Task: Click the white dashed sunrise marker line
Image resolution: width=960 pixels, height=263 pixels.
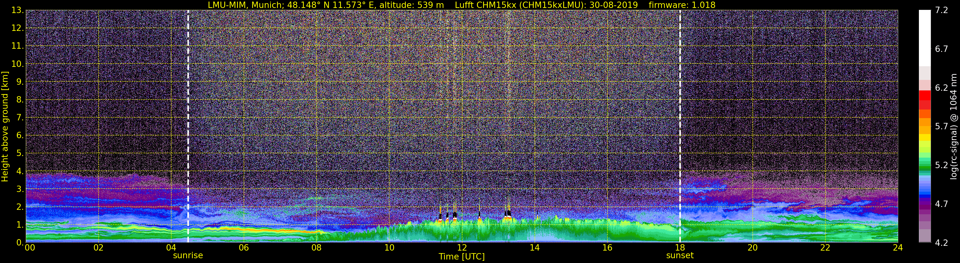Action: (x=188, y=126)
